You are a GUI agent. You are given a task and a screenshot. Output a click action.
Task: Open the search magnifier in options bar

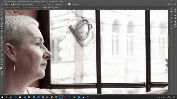point(168,4)
